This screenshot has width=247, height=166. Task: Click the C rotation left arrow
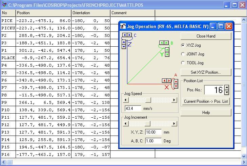click(125, 35)
